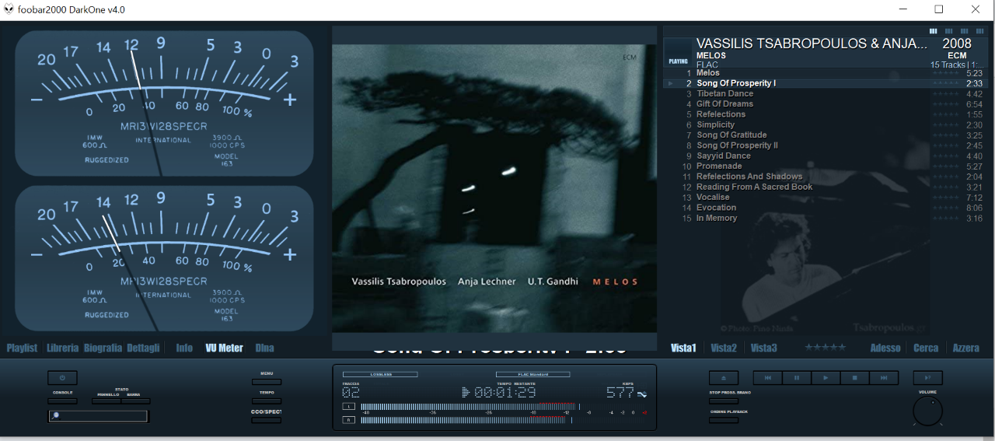Switch to the Dettagli tab
The width and height of the screenshot is (995, 441).
point(144,348)
